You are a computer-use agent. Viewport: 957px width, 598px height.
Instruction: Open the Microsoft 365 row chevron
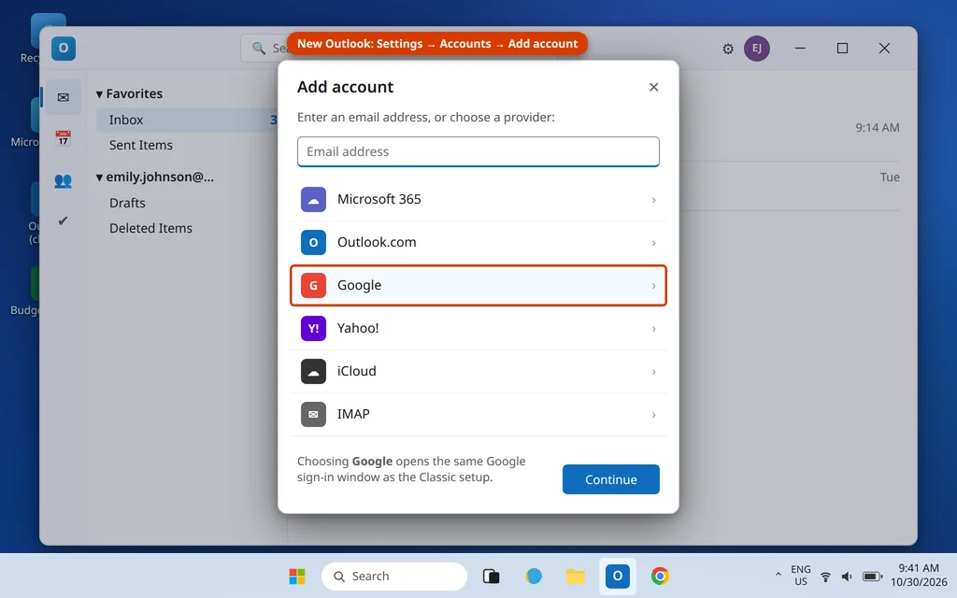653,200
